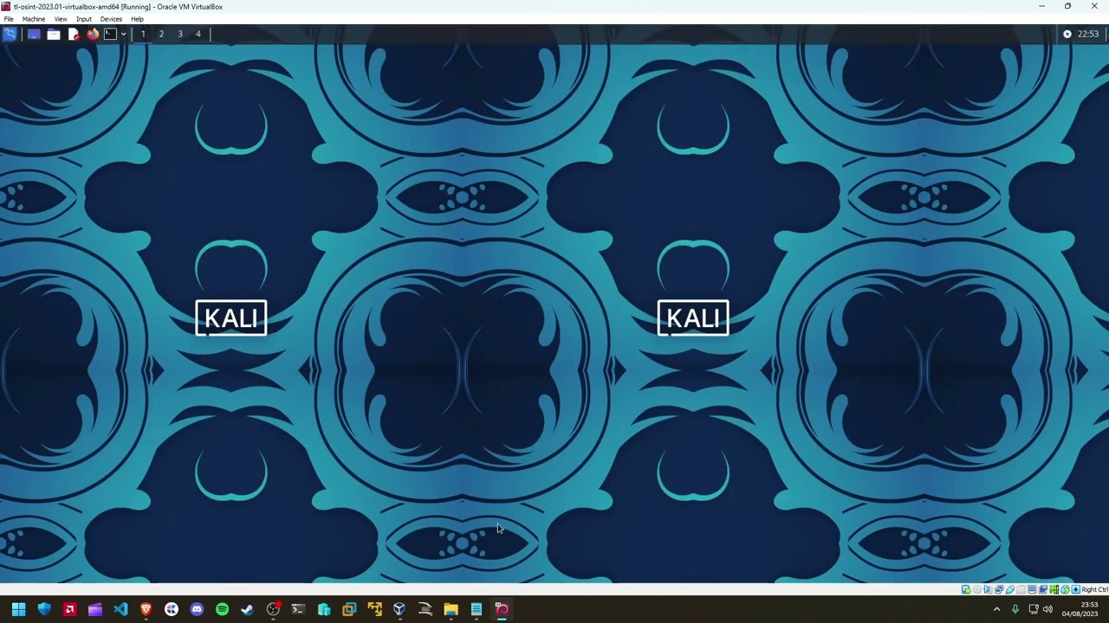Click the Kali panel clock showing 22:53
Image resolution: width=1109 pixels, height=623 pixels.
[1088, 34]
